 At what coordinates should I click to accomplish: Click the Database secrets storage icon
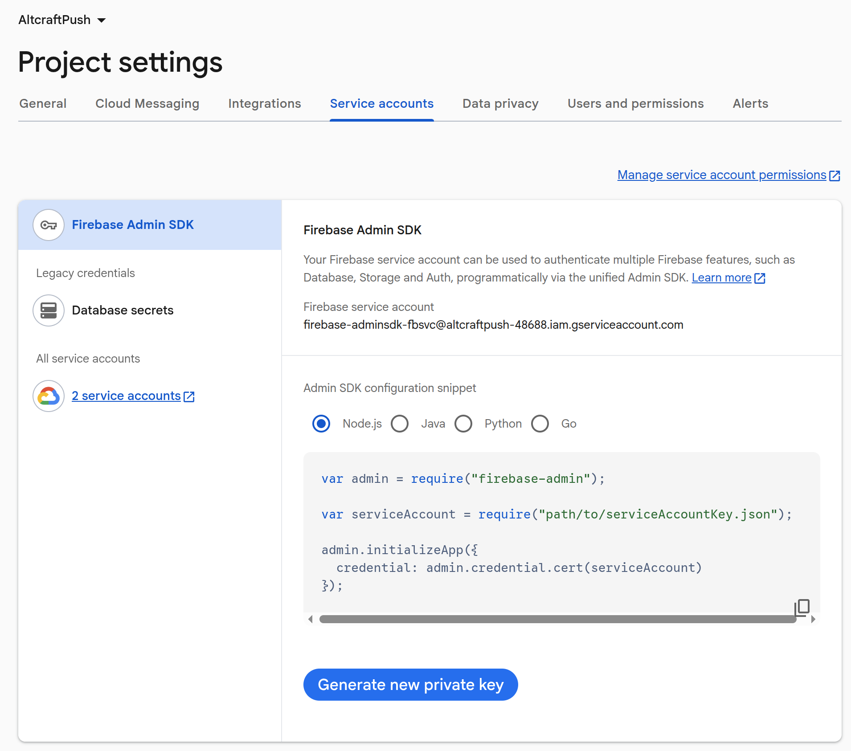pos(49,310)
